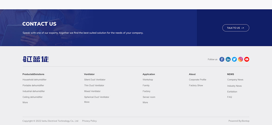Open the YouTube social icon

click(247, 59)
